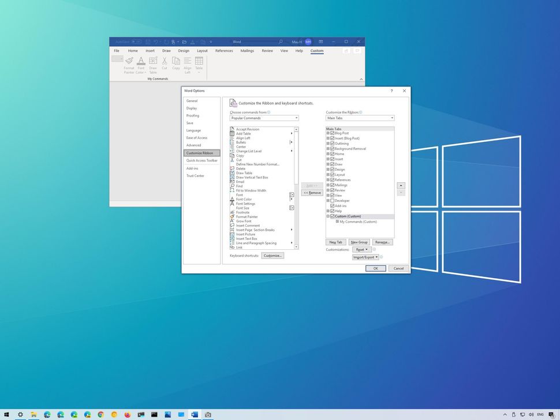Switch to the References ribbon tab

(224, 51)
